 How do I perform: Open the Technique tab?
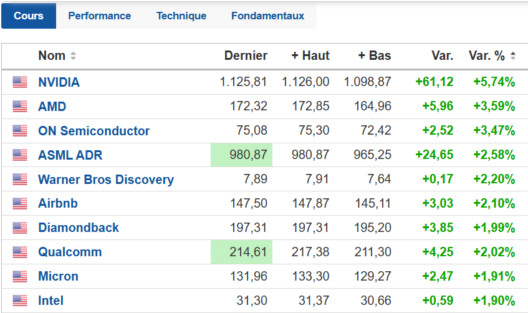pos(181,16)
